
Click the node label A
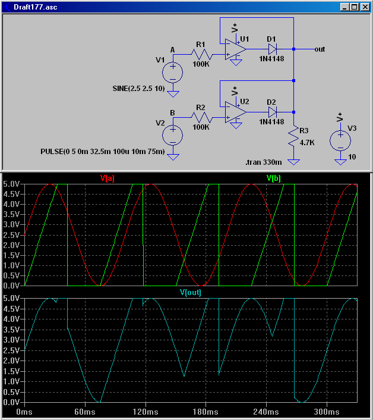point(172,50)
